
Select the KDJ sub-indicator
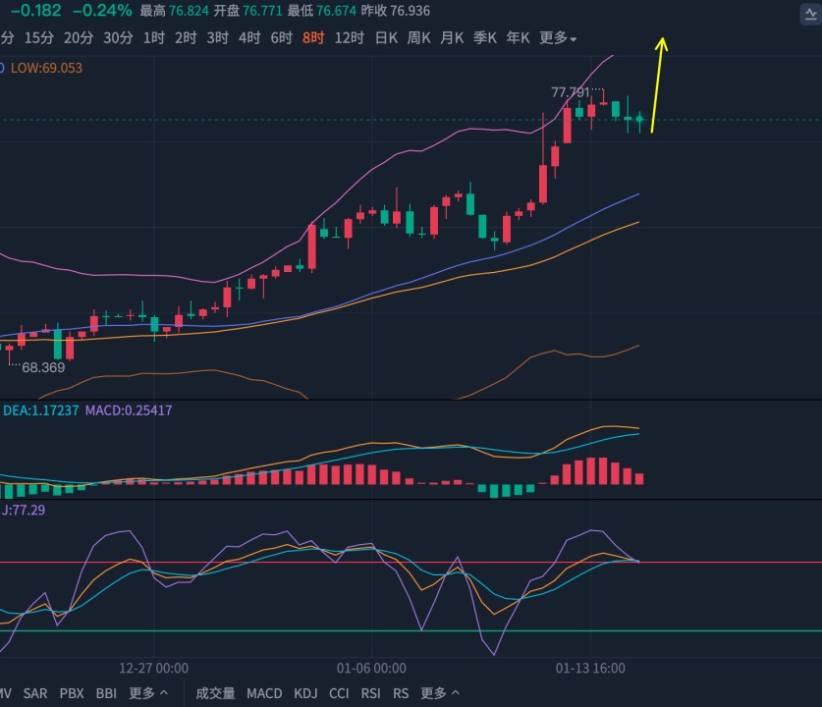[x=305, y=693]
